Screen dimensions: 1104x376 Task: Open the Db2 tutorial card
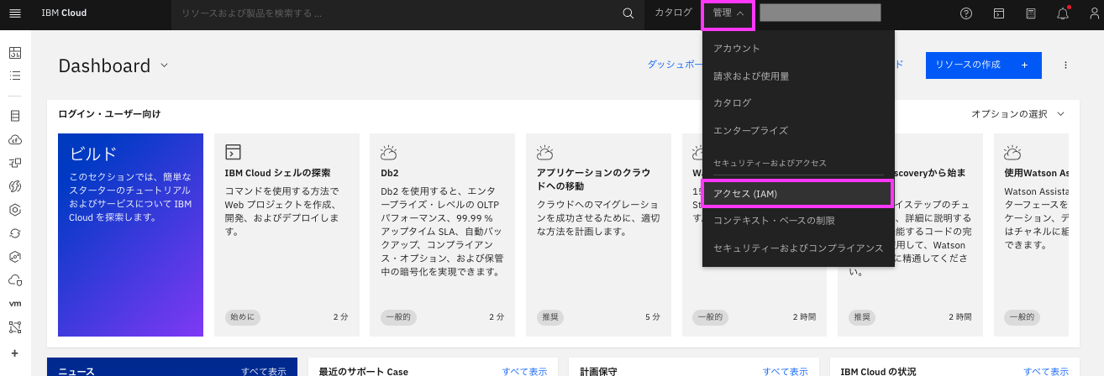coord(443,235)
